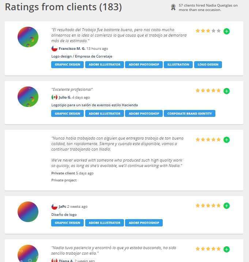The image size is (249, 262).
Task: Expand JaPc's rating with green plus icon
Action: click(x=226, y=206)
